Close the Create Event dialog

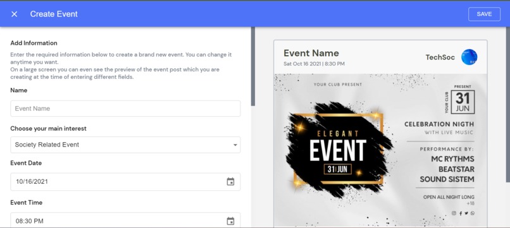click(15, 14)
